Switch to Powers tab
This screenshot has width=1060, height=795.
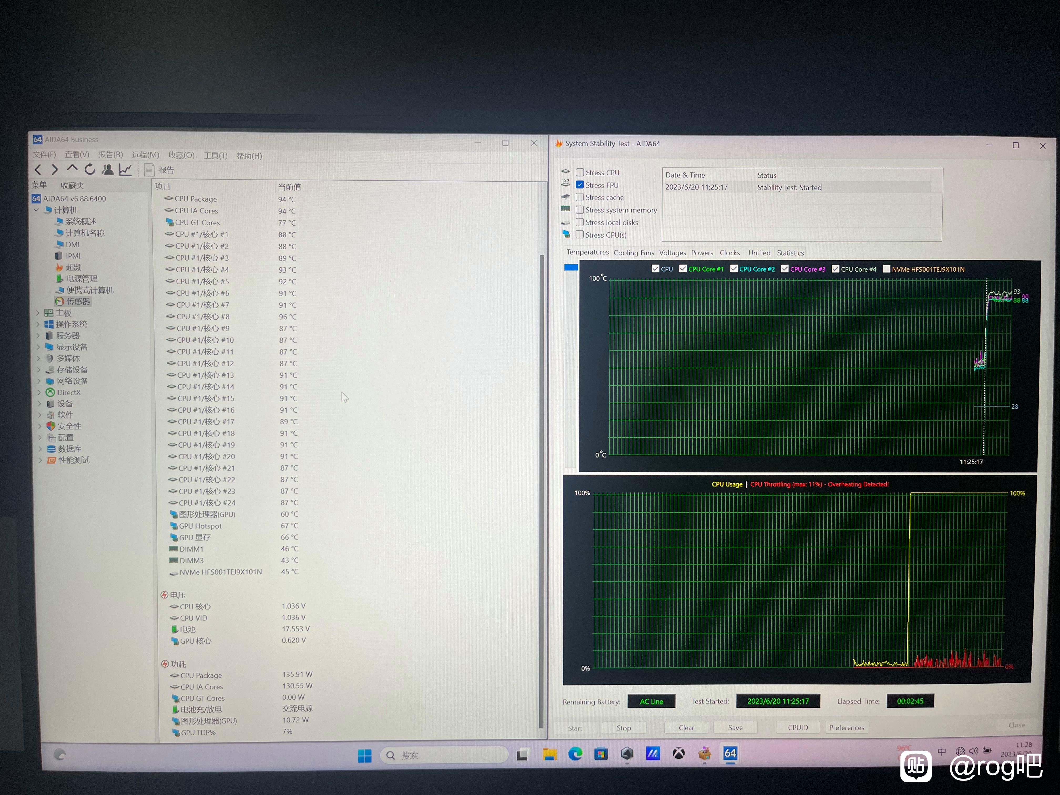pyautogui.click(x=702, y=253)
